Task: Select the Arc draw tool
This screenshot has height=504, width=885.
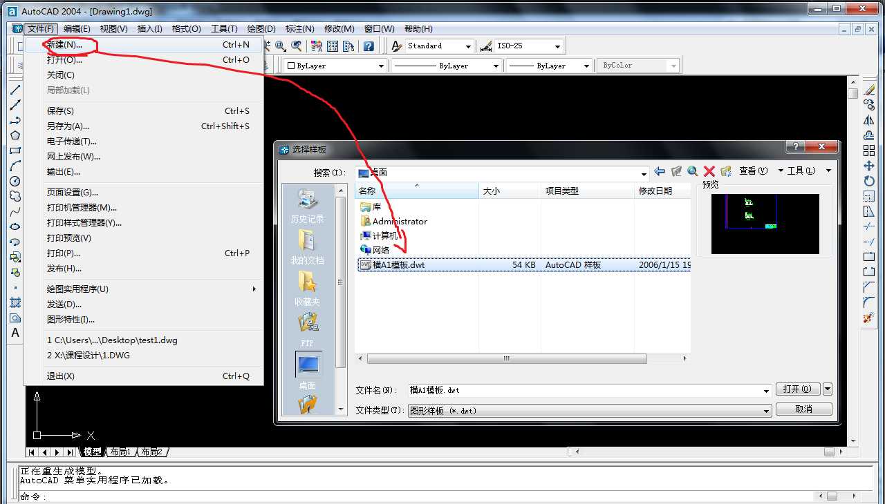Action: [x=15, y=166]
